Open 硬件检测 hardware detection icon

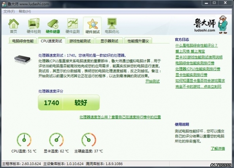[34, 26]
